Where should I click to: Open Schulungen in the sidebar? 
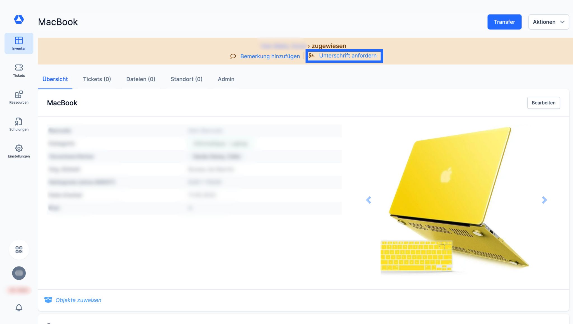point(19,125)
